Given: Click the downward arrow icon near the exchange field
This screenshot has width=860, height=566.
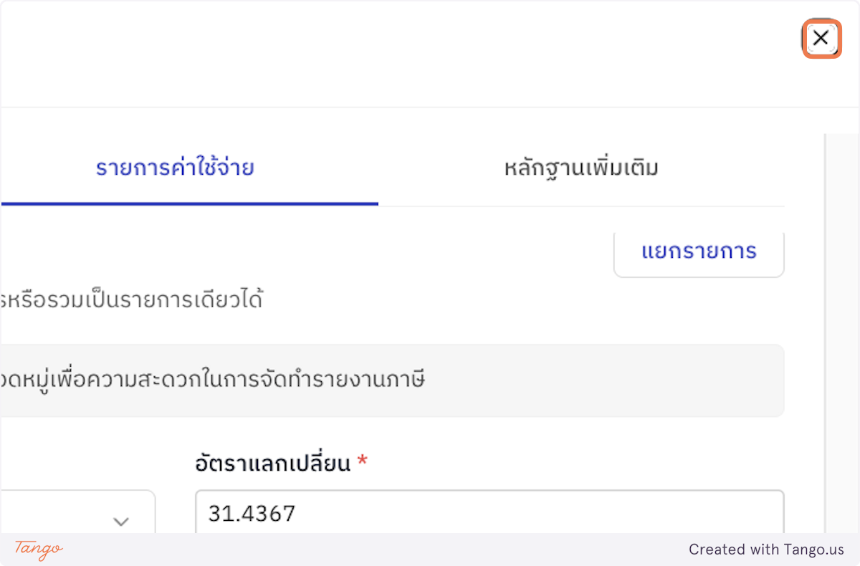Looking at the screenshot, I should (x=120, y=522).
